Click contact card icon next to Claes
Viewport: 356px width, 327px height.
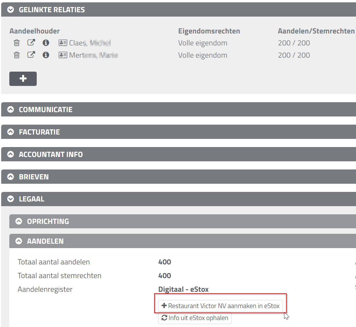pyautogui.click(x=63, y=43)
